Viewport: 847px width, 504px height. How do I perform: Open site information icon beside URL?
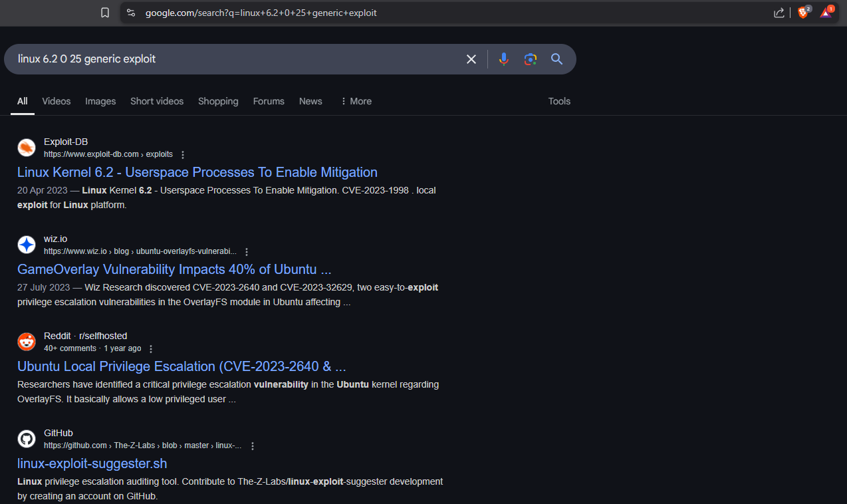(131, 13)
